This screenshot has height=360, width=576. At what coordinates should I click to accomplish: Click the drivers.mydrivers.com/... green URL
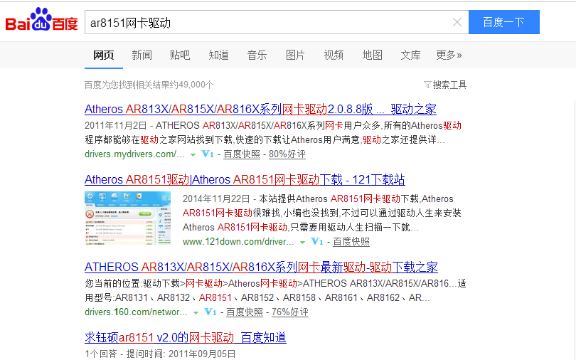click(134, 154)
